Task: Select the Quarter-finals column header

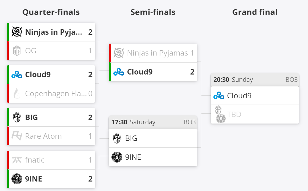Action: point(51,12)
